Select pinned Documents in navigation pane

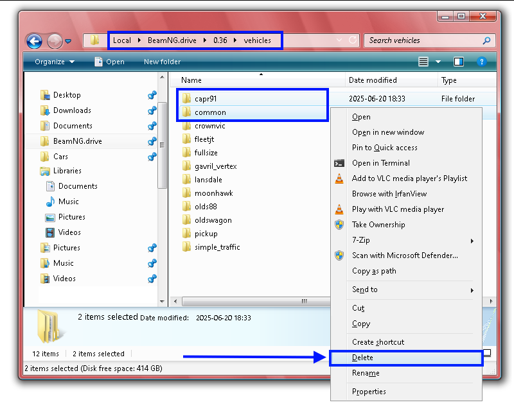tap(73, 126)
